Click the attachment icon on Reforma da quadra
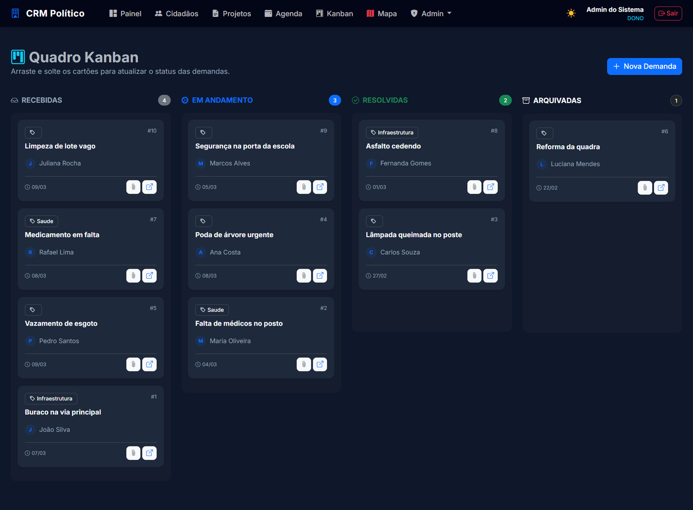Screen dimensions: 693x510 pos(644,188)
